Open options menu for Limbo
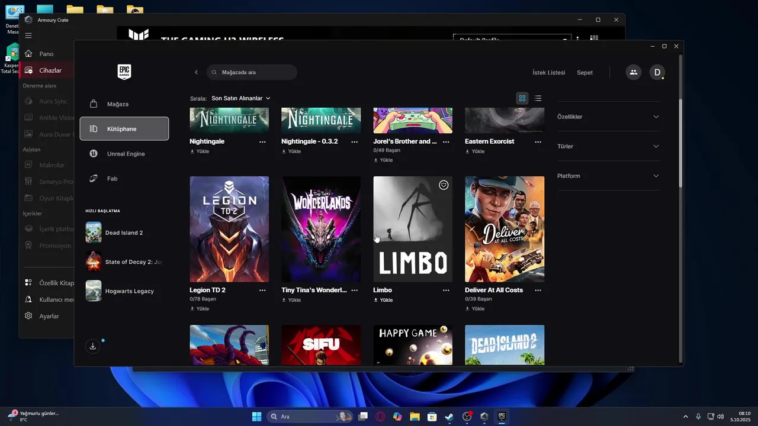Viewport: 758px width, 426px height. (446, 291)
